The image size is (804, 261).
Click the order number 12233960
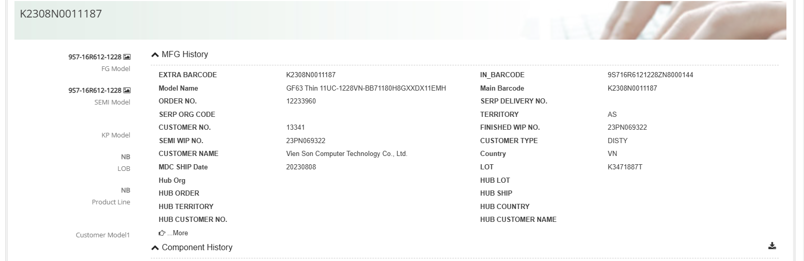301,101
